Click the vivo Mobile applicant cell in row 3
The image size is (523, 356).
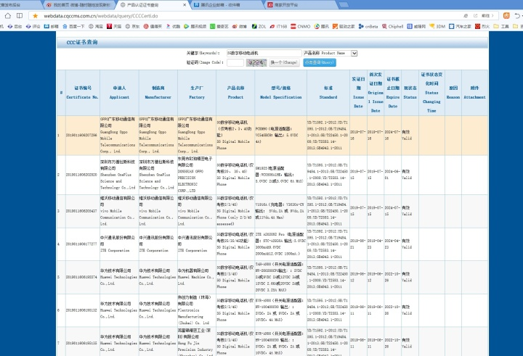point(119,211)
